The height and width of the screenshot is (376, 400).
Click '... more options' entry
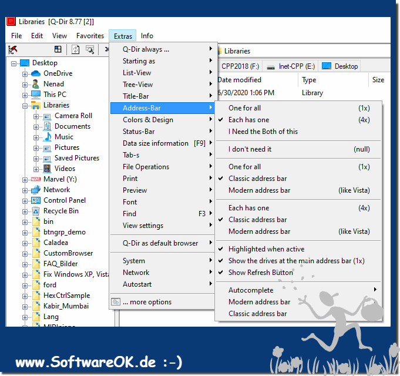[163, 302]
